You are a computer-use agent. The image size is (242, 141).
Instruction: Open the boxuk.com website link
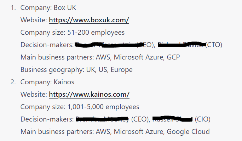click(89, 20)
